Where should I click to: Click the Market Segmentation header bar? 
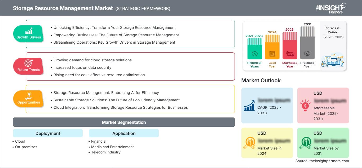coord(124,122)
